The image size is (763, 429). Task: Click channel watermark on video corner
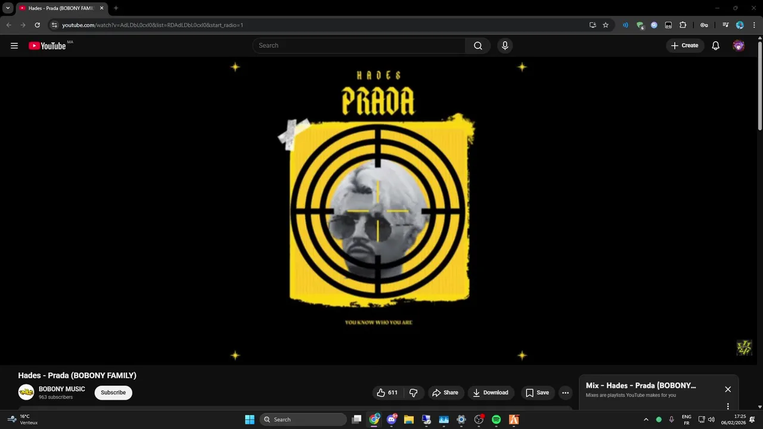[744, 347]
